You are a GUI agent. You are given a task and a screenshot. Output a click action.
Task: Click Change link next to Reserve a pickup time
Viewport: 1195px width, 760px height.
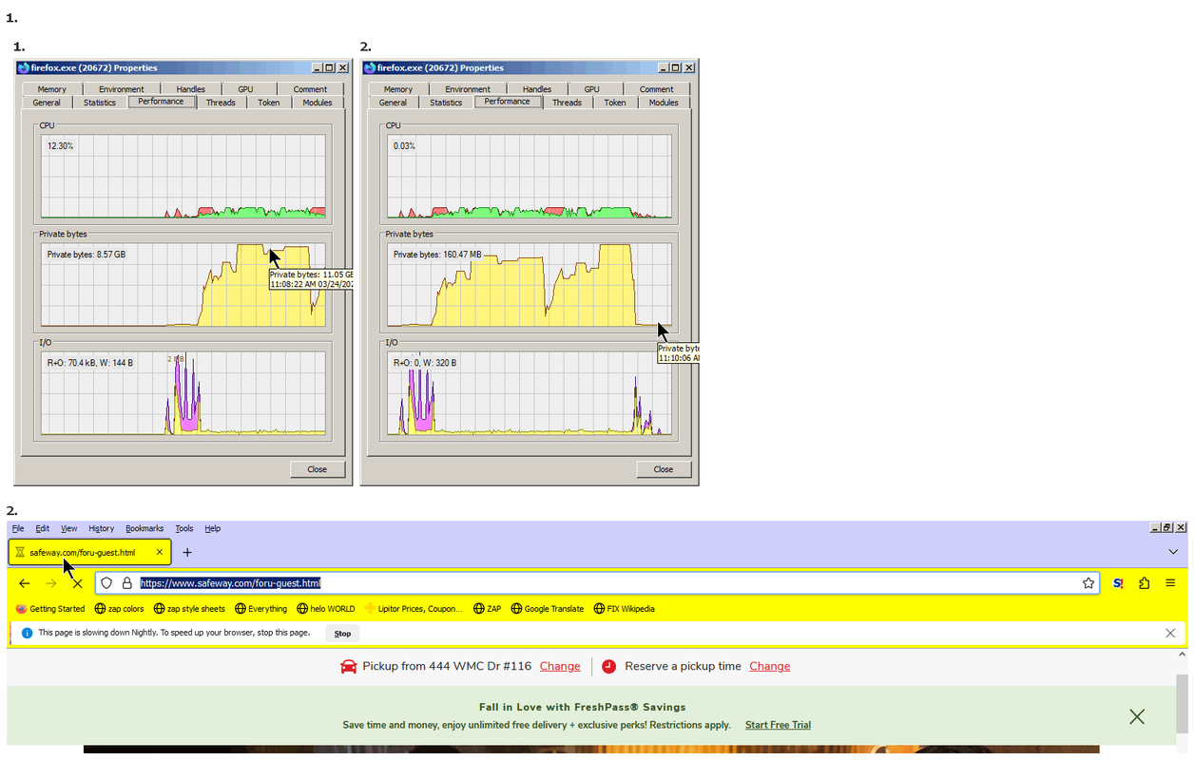(770, 666)
